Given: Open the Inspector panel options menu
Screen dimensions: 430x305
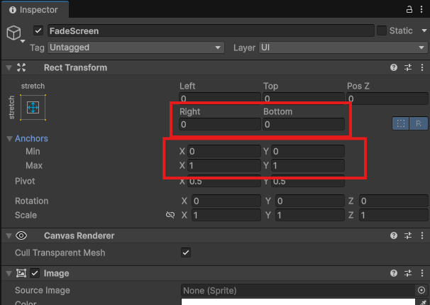Looking at the screenshot, I should 421,10.
